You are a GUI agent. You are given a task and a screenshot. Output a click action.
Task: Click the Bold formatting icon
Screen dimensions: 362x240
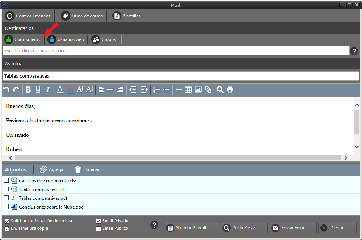[28, 90]
